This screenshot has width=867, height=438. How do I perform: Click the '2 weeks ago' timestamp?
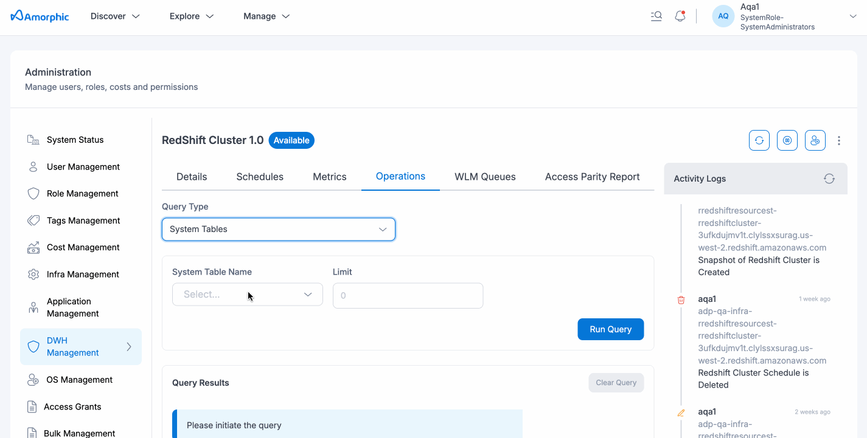[812, 412]
